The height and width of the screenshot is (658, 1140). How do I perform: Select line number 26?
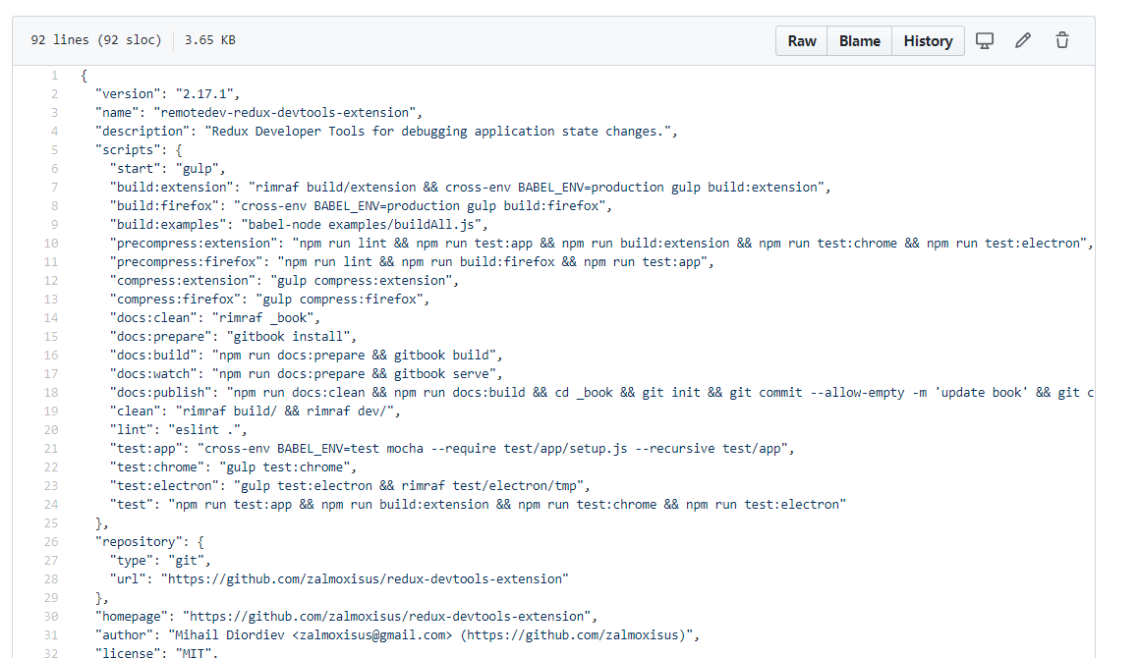pyautogui.click(x=51, y=542)
